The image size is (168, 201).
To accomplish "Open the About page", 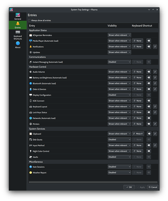I will 18,45.
